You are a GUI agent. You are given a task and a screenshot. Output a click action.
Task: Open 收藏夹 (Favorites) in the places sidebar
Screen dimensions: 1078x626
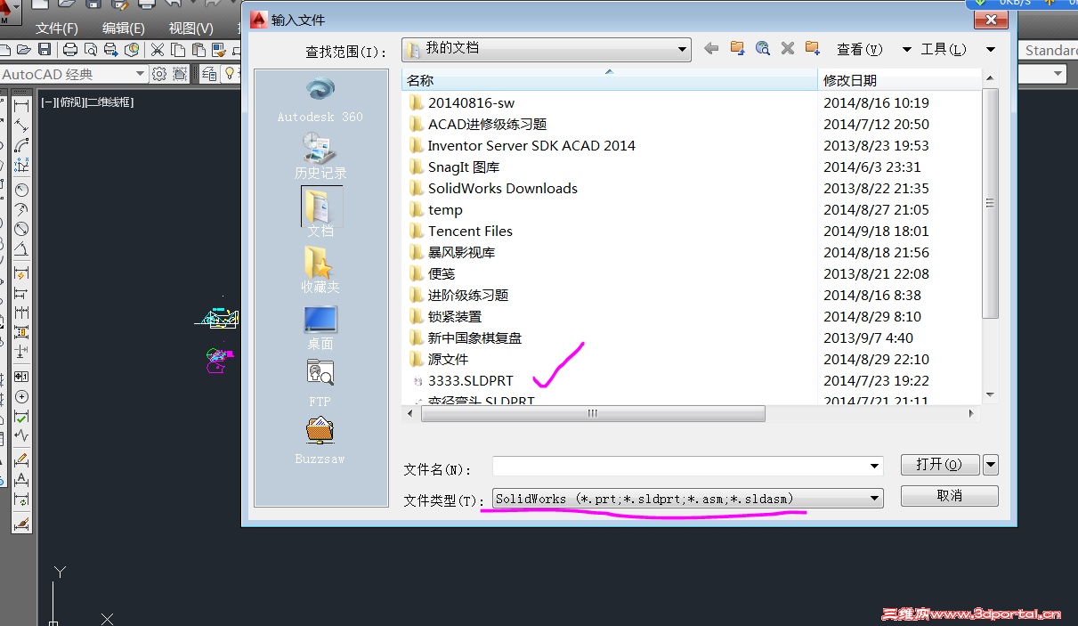[320, 270]
